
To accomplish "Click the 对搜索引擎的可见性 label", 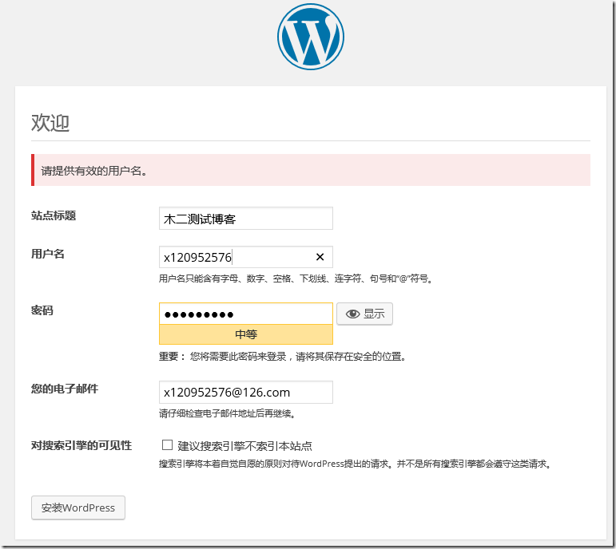I will [81, 445].
